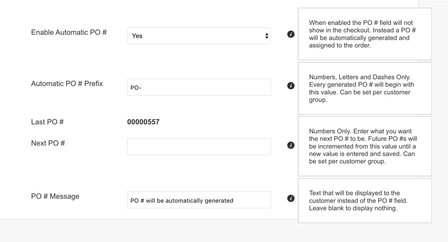Click tooltip about text displayed to customer
The image size is (448, 242).
point(365,201)
